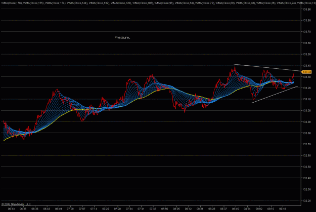
Task: Click the WMA(Close,84) indicator label
Action: coord(185,3)
